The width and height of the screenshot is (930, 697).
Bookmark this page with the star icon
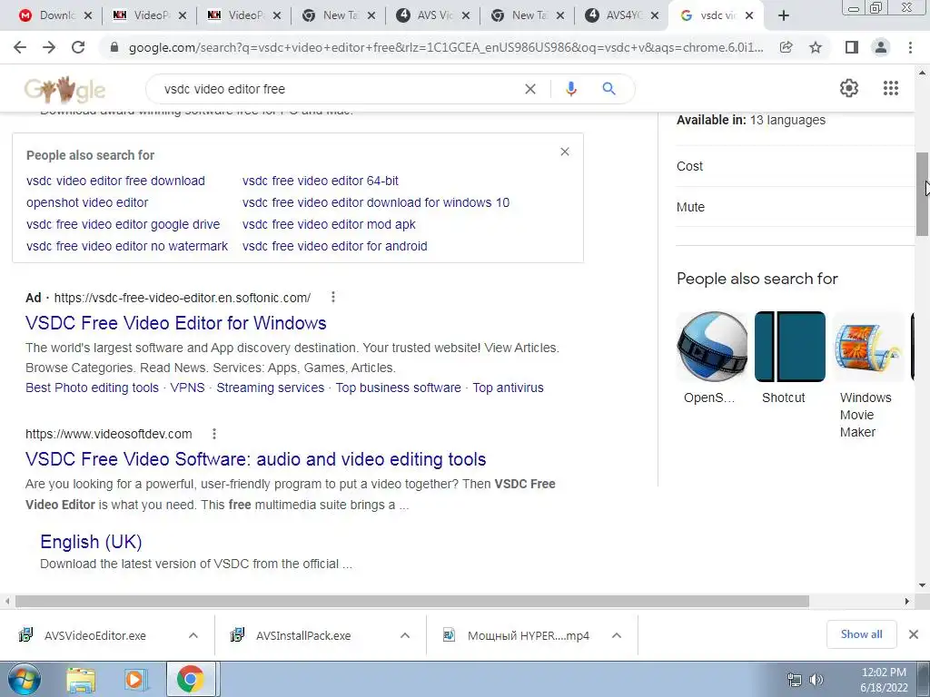(x=816, y=47)
